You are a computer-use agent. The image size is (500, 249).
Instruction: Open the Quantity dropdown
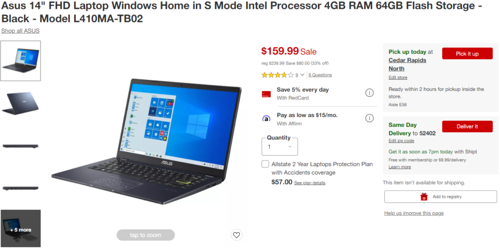(280, 146)
